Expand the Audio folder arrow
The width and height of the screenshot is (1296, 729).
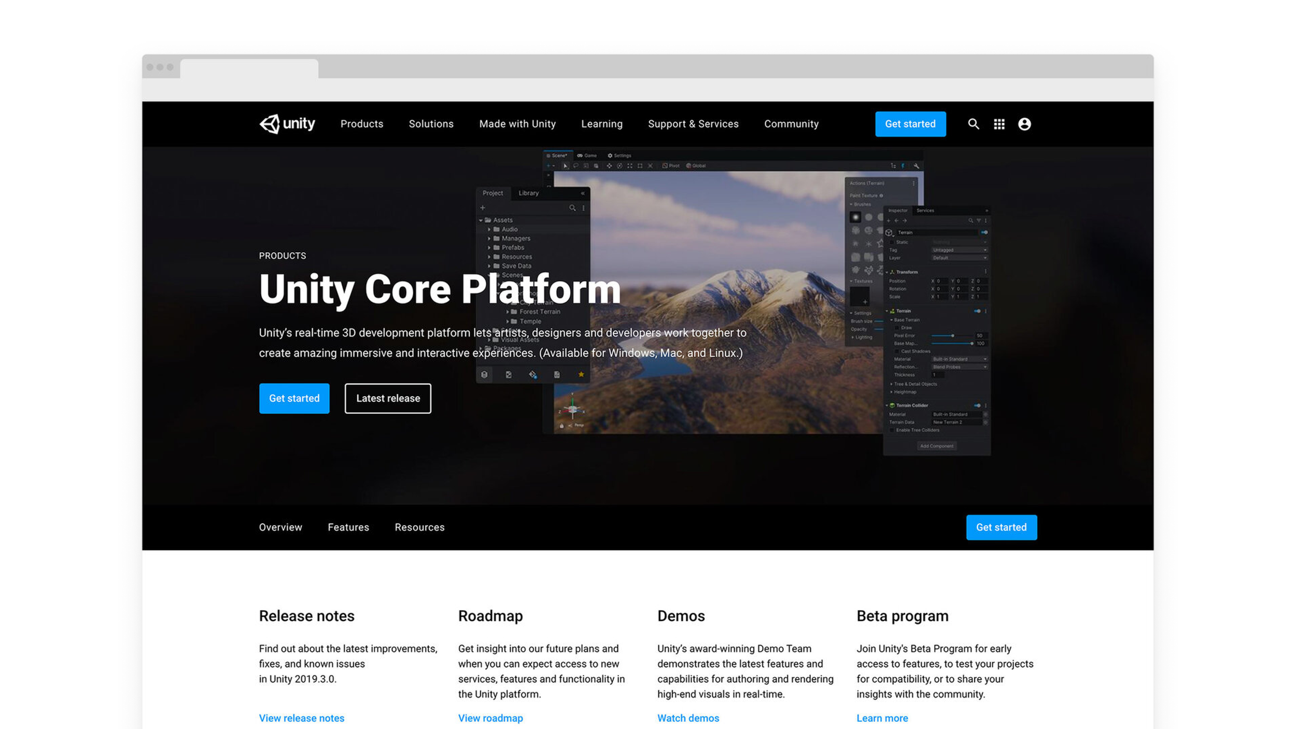[489, 229]
